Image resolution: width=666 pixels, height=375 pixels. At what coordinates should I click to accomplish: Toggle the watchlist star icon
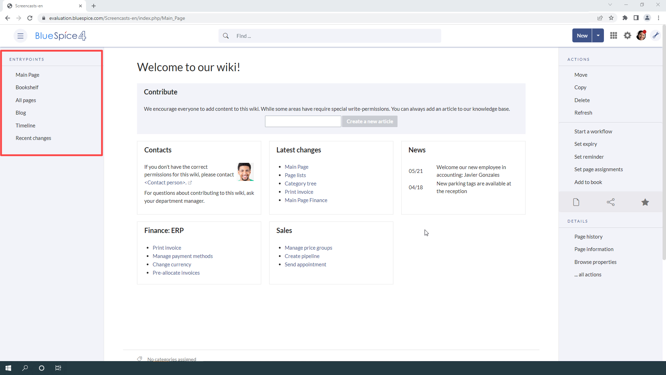[x=645, y=202]
